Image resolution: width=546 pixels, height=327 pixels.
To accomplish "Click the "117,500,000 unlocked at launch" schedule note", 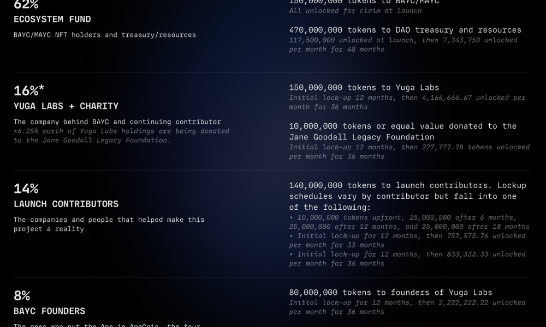I will pyautogui.click(x=403, y=45).
